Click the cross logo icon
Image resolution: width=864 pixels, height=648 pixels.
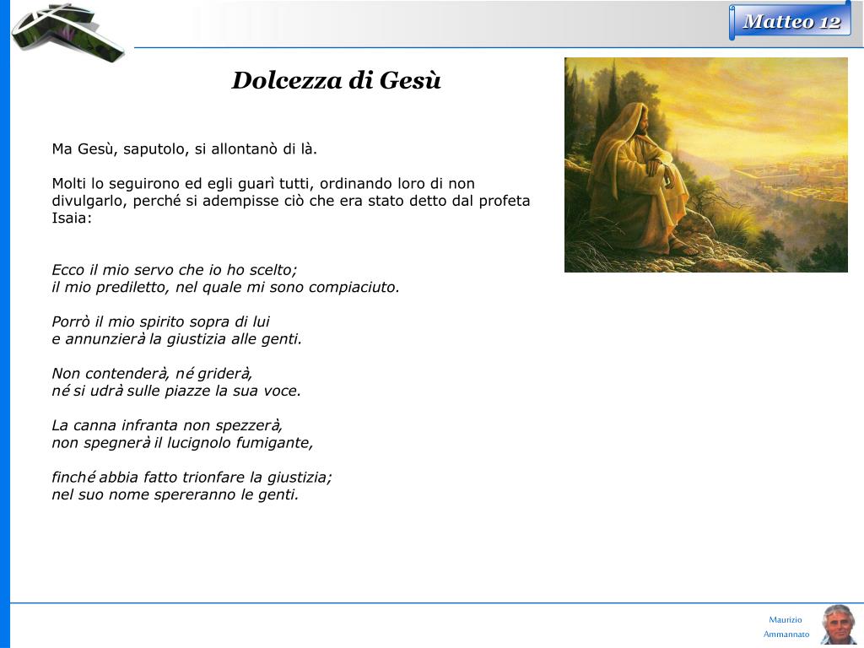tap(69, 31)
